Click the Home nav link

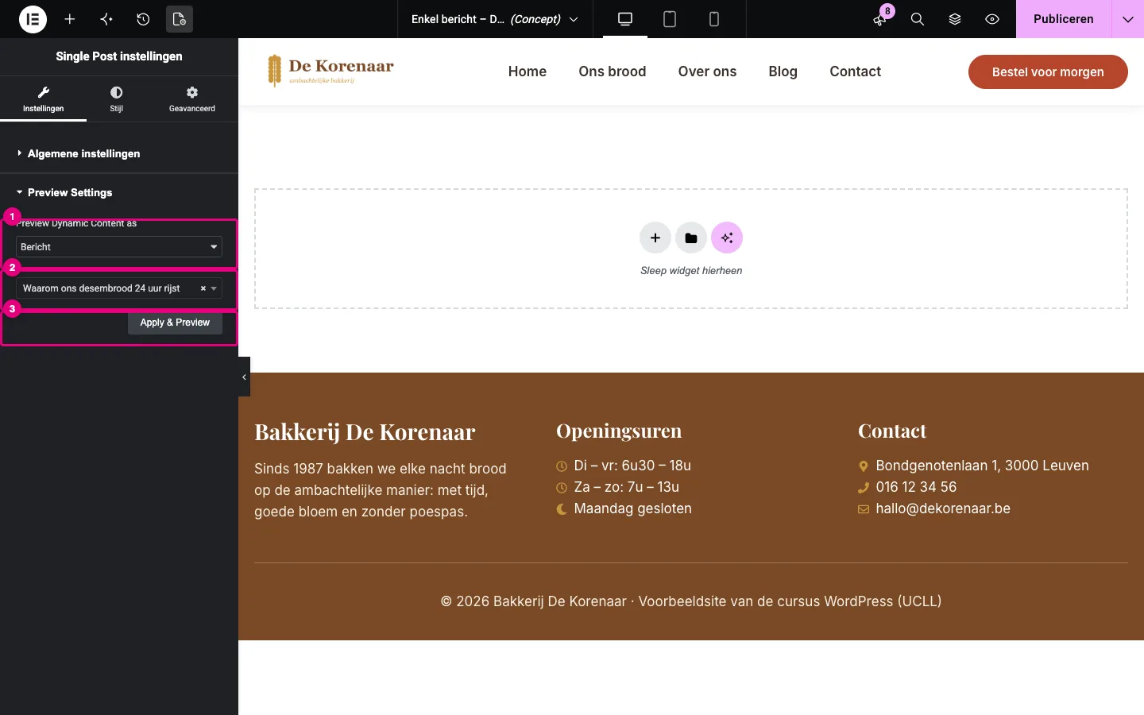(528, 71)
